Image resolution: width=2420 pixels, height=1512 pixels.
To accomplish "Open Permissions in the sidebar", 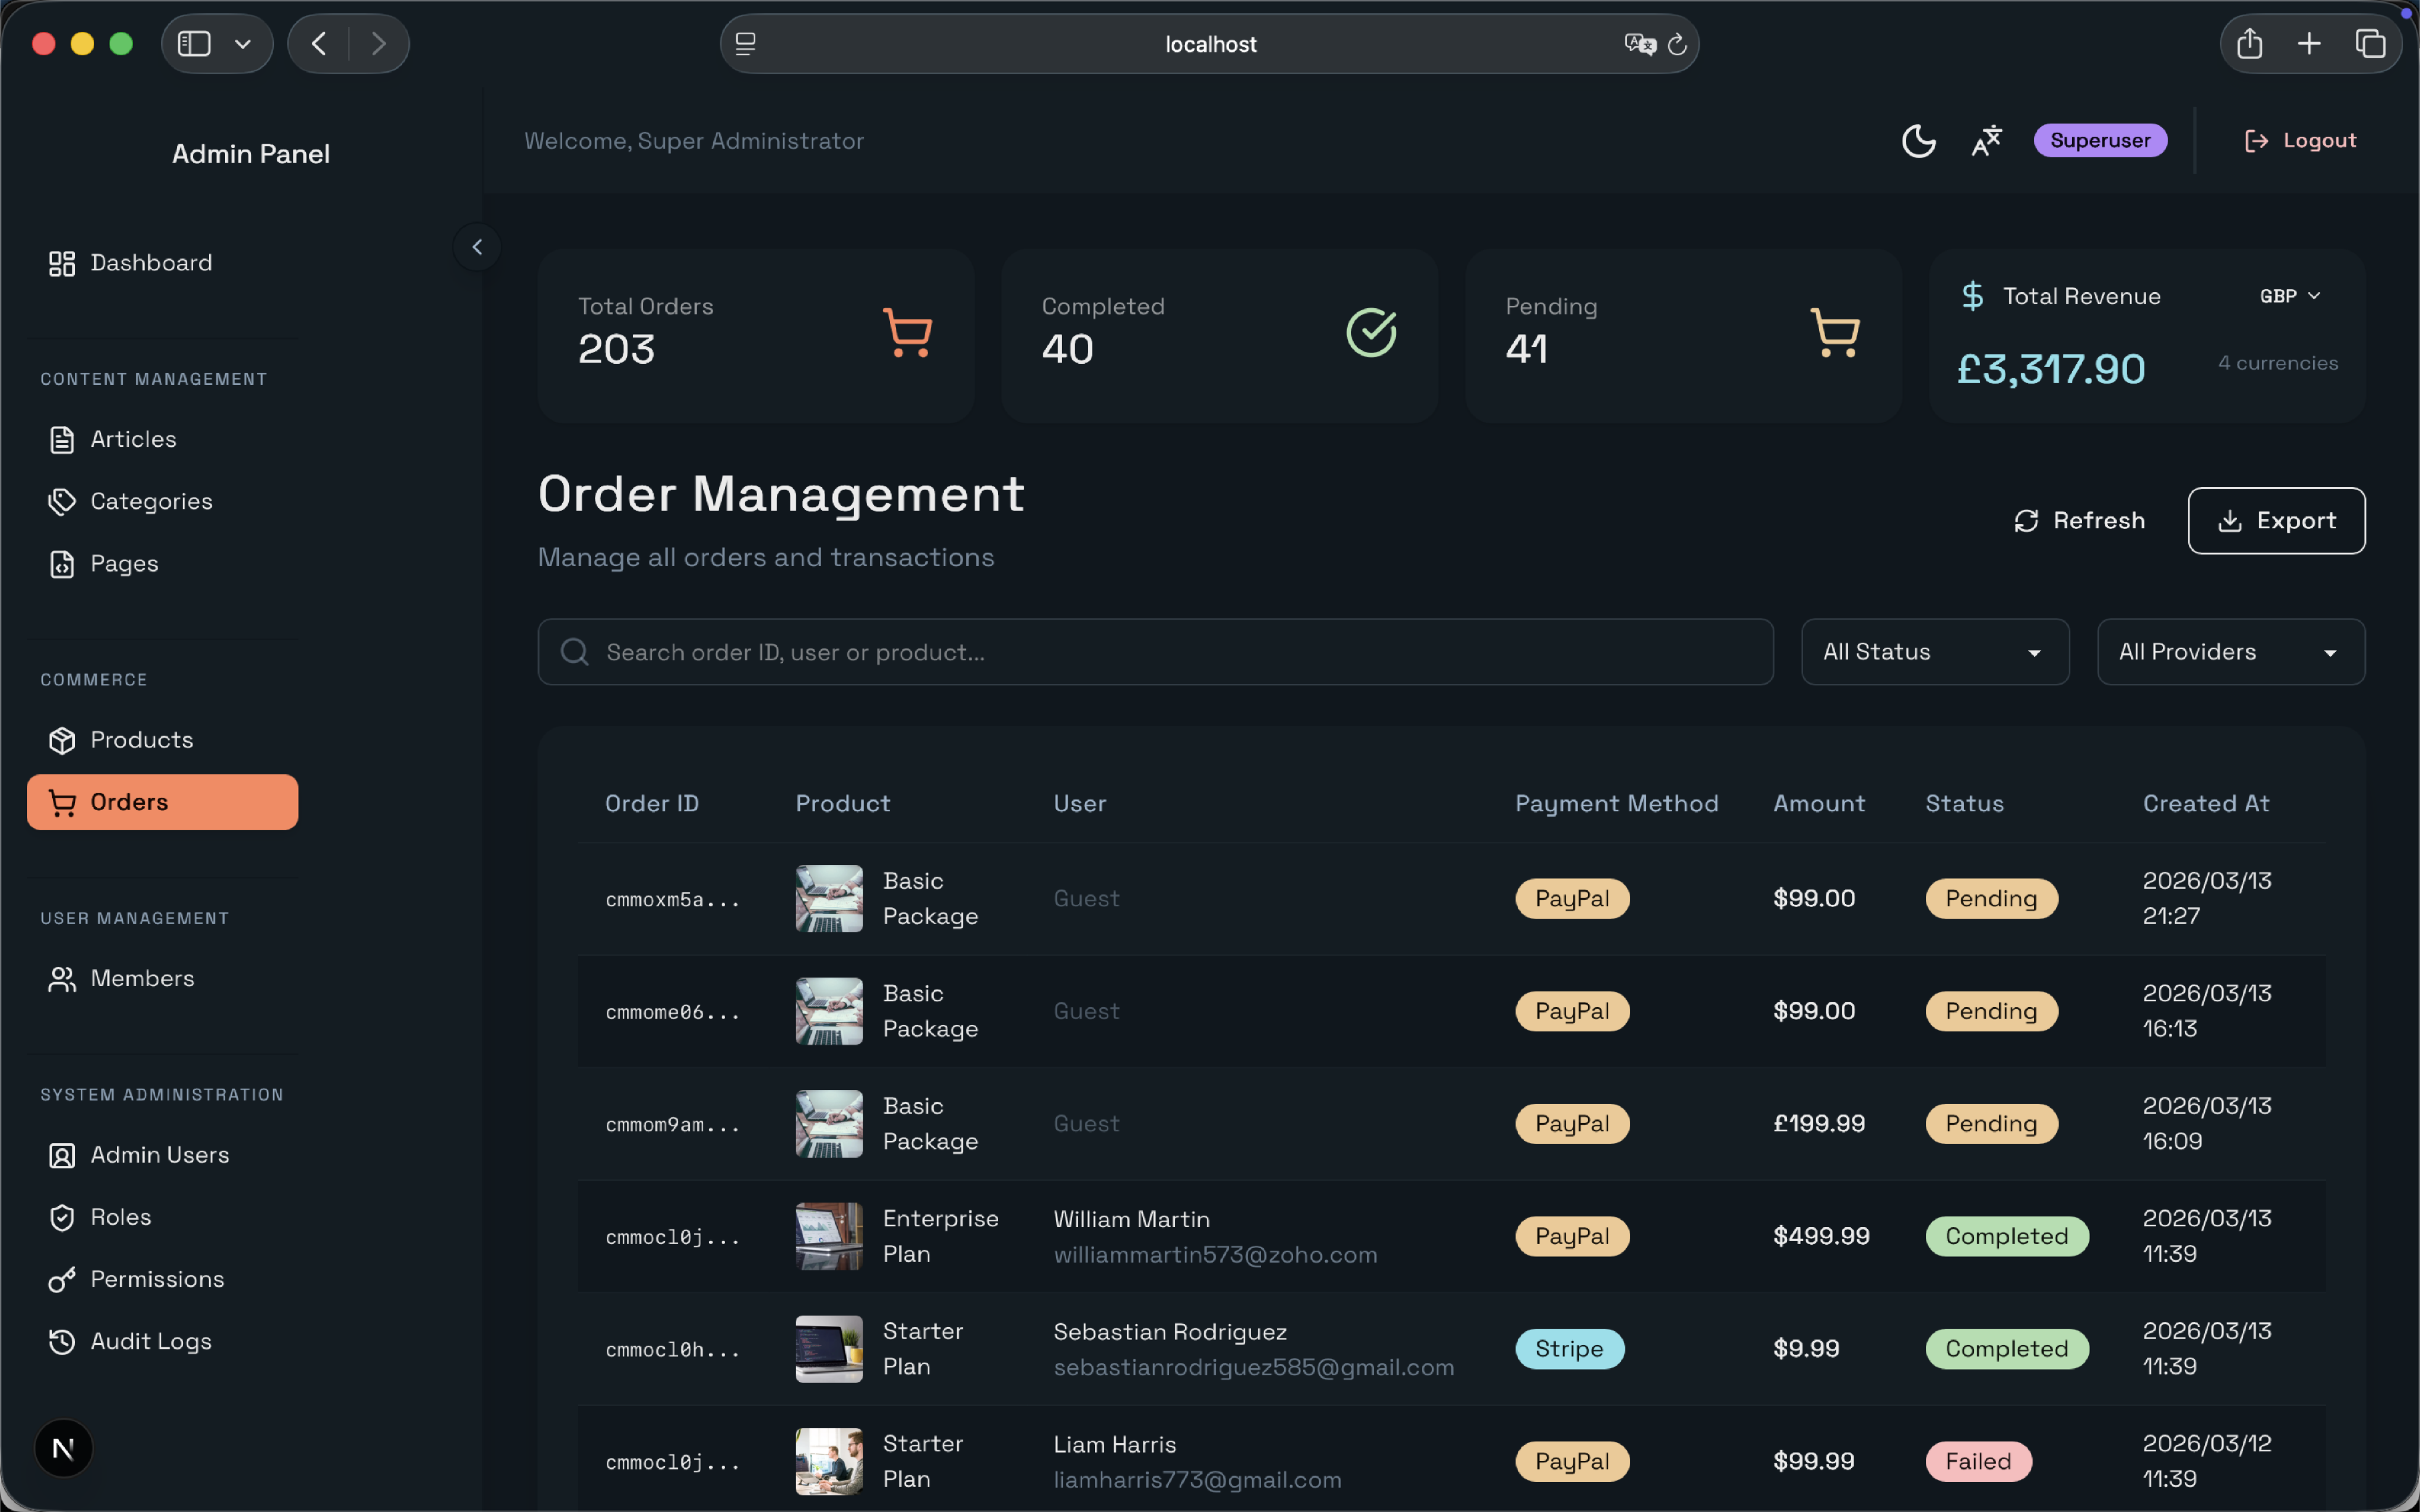I will [163, 1280].
